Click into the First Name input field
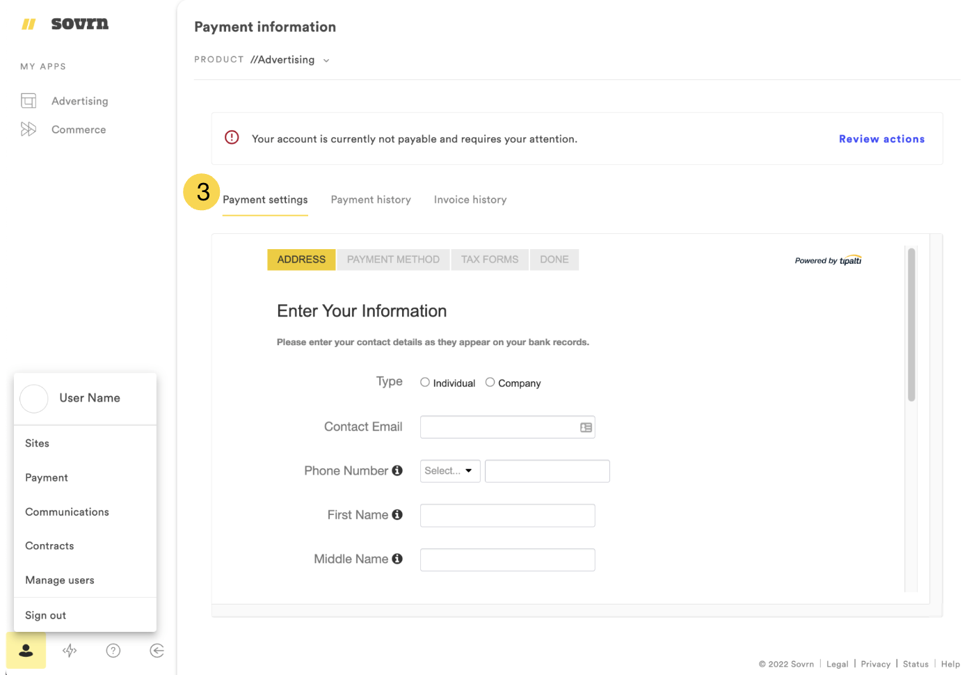 coord(507,516)
